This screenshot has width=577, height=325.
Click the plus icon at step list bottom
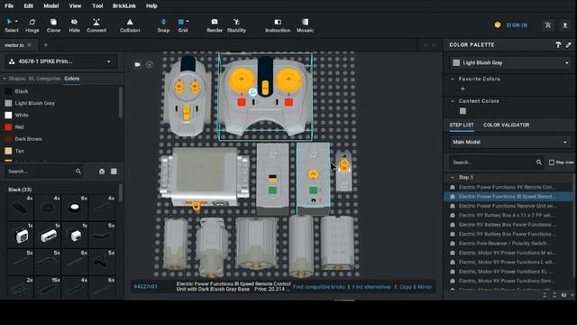pyautogui.click(x=572, y=295)
